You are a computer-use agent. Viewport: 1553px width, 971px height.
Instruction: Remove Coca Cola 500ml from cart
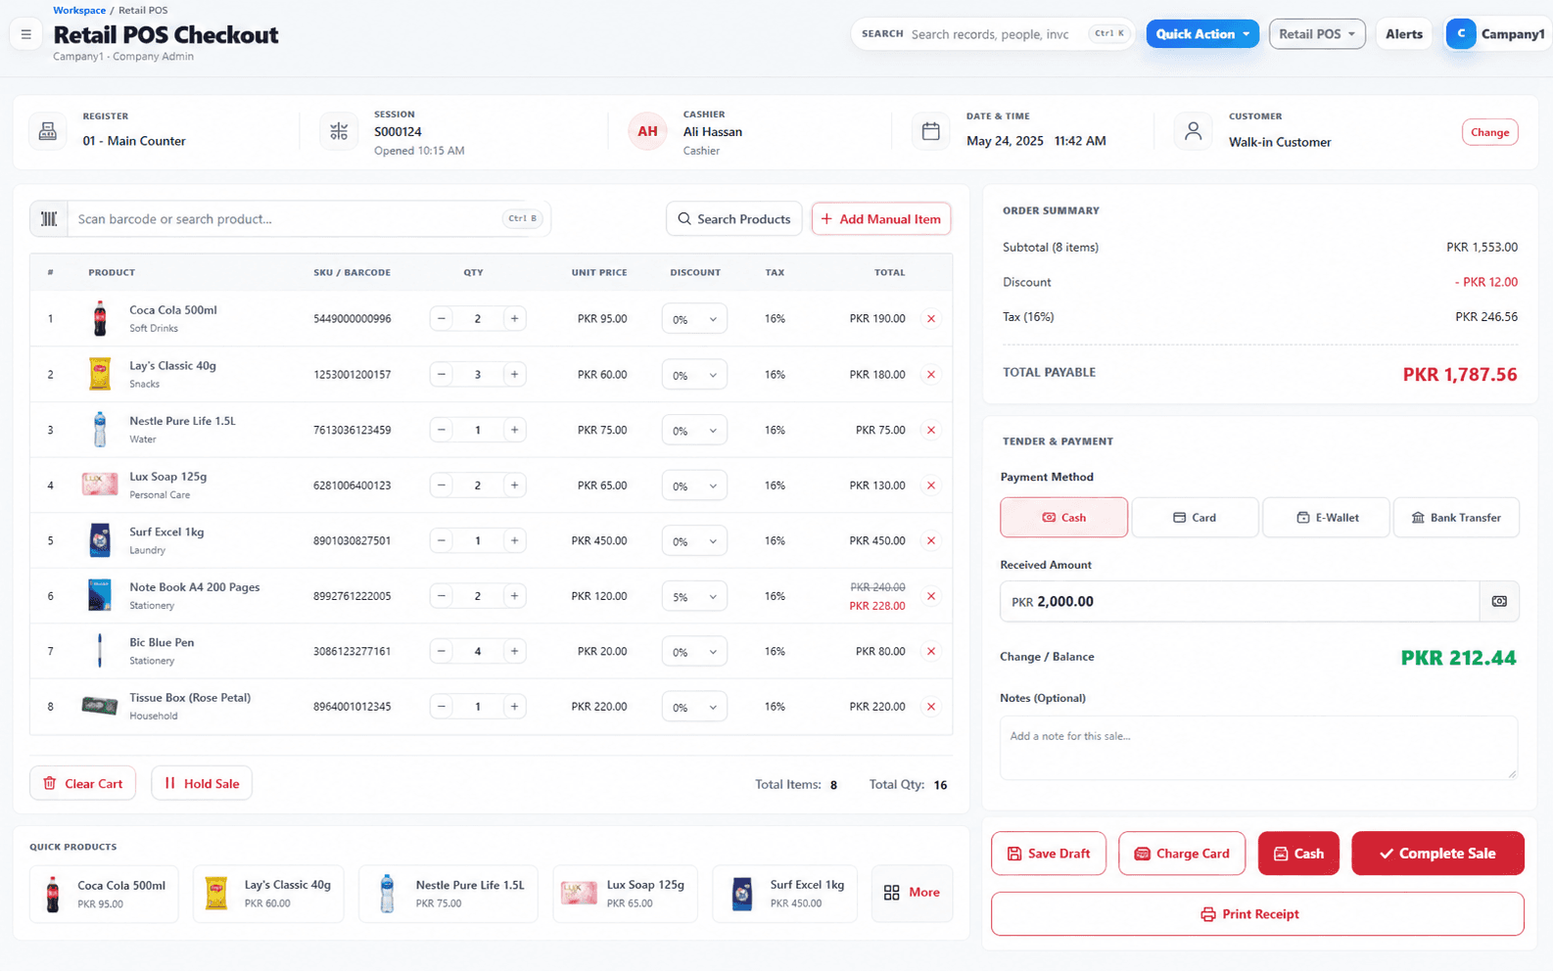point(931,319)
